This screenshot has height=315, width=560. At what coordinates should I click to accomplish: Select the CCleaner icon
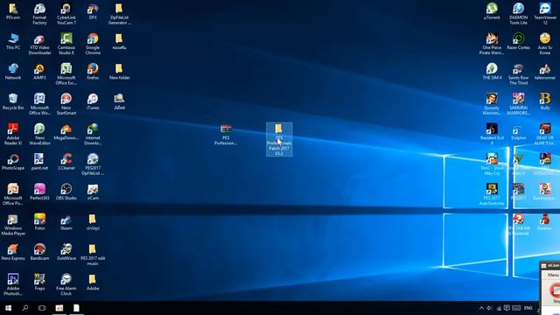[66, 162]
